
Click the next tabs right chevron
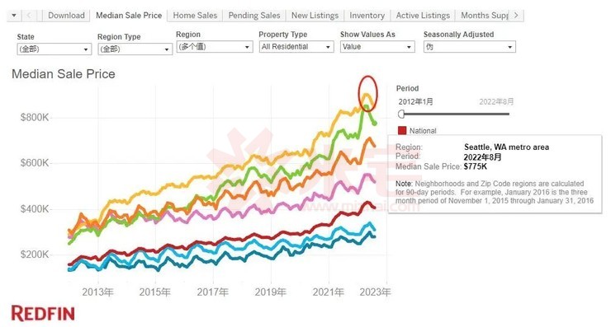[x=516, y=16]
